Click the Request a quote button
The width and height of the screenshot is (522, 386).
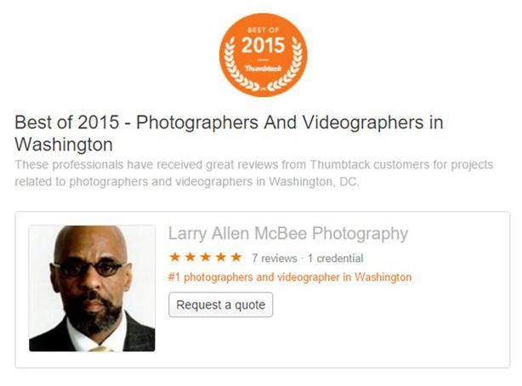click(x=221, y=304)
